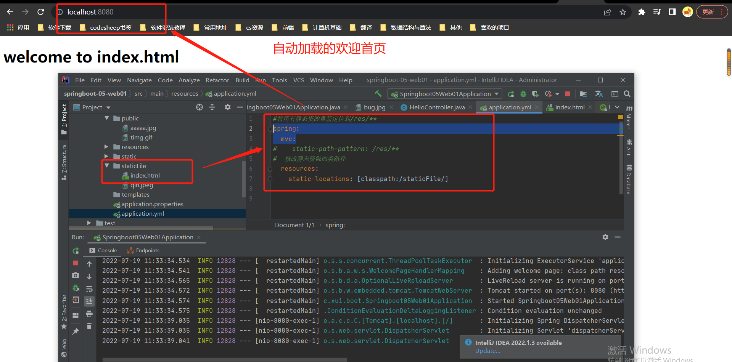Select index.html in the project tree
732x362 pixels.
141,175
